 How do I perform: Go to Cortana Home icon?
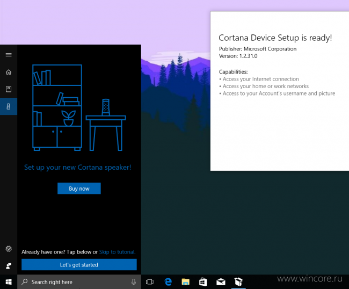tap(9, 72)
